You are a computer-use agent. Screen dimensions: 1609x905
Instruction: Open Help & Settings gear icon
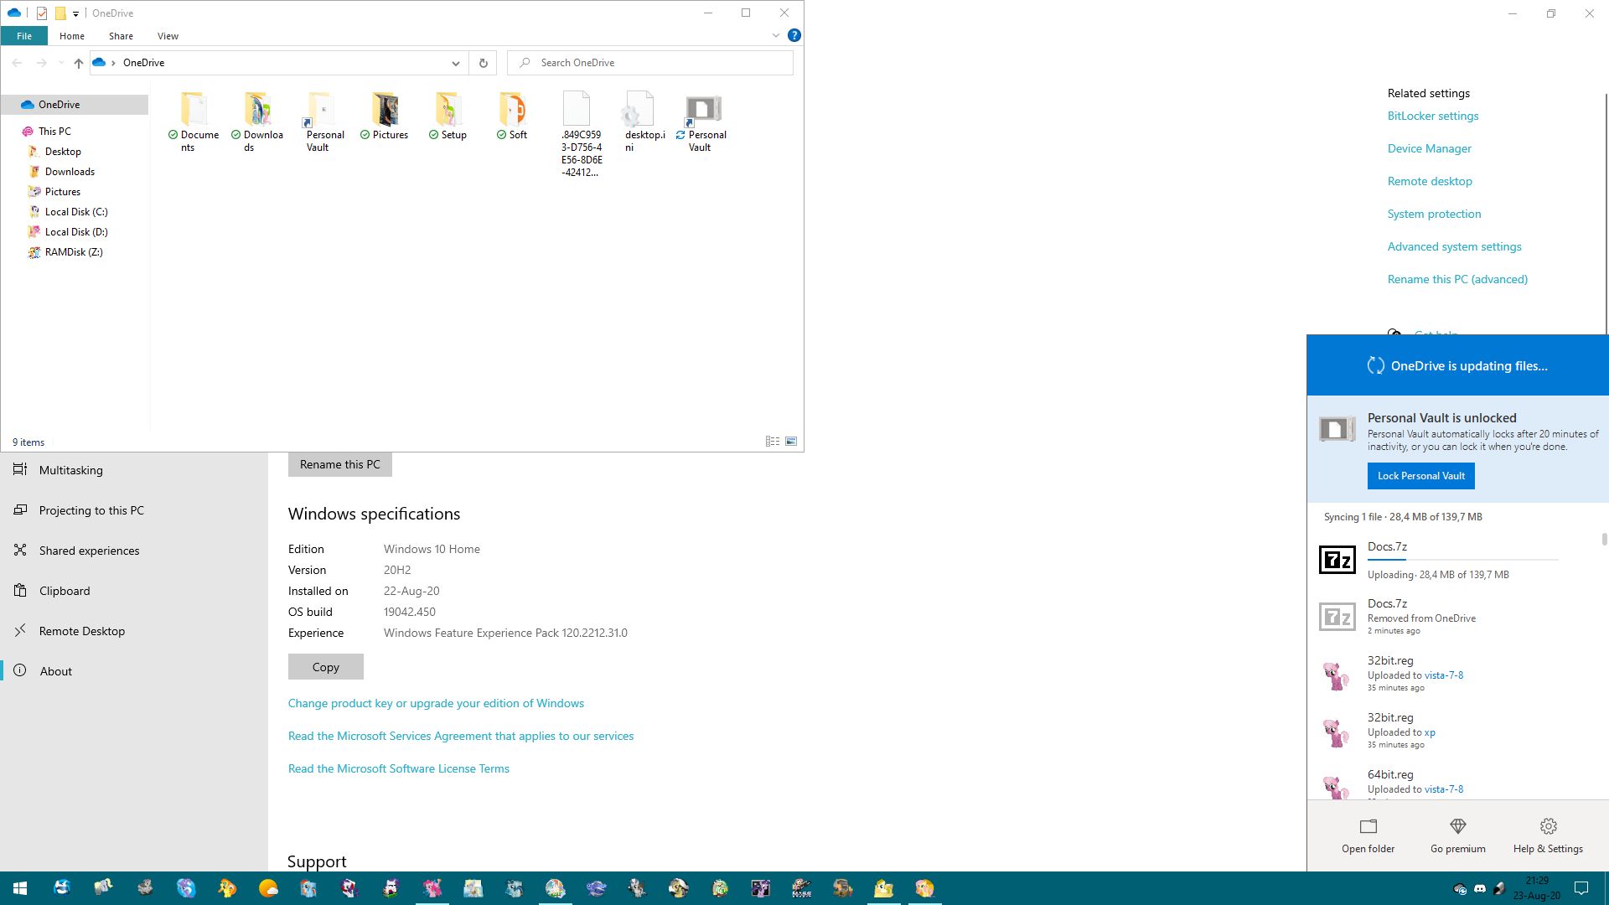[x=1548, y=826]
